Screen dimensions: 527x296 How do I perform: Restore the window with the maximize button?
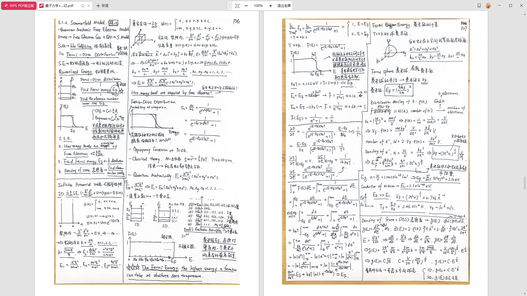click(511, 5)
